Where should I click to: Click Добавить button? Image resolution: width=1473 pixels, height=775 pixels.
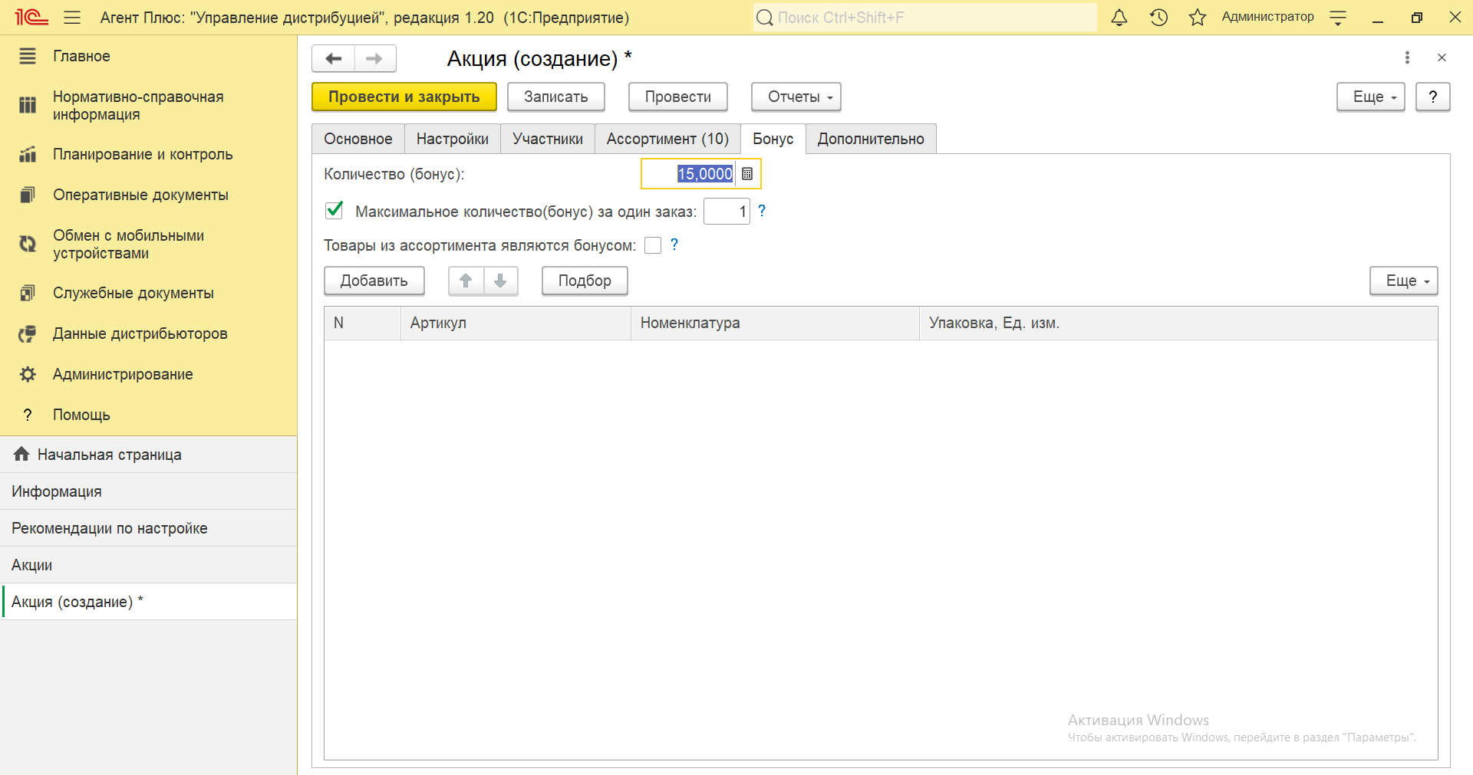[374, 281]
